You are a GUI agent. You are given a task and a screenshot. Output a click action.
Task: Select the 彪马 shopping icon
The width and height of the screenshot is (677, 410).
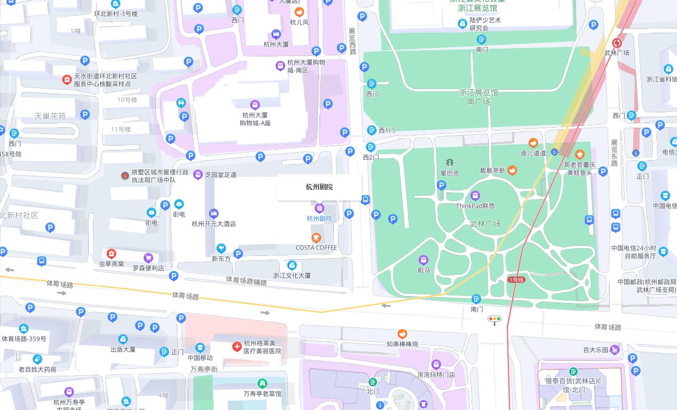coord(424,260)
